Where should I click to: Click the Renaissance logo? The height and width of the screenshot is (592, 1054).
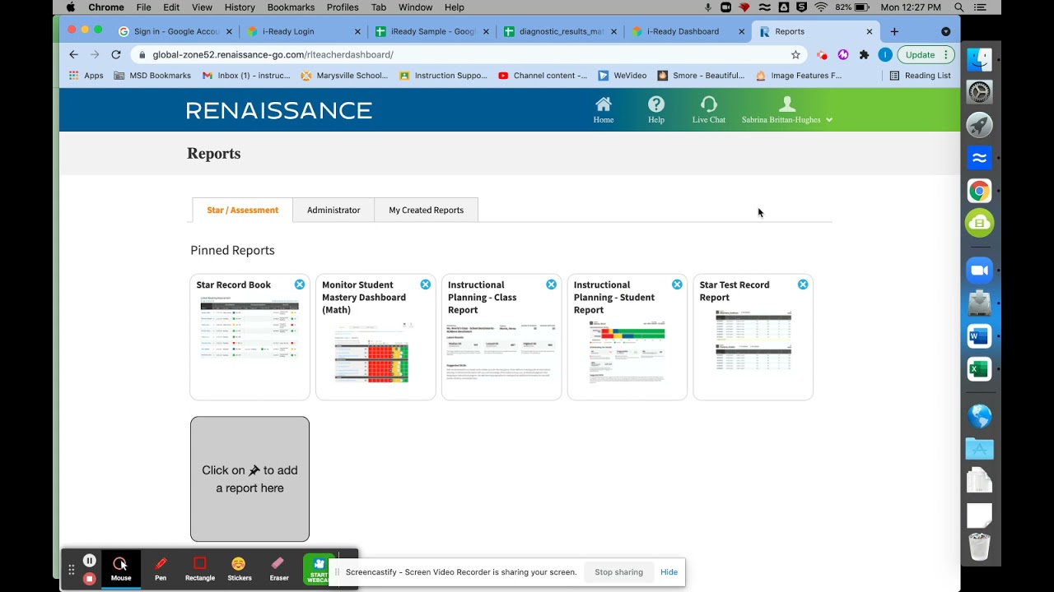(279, 110)
